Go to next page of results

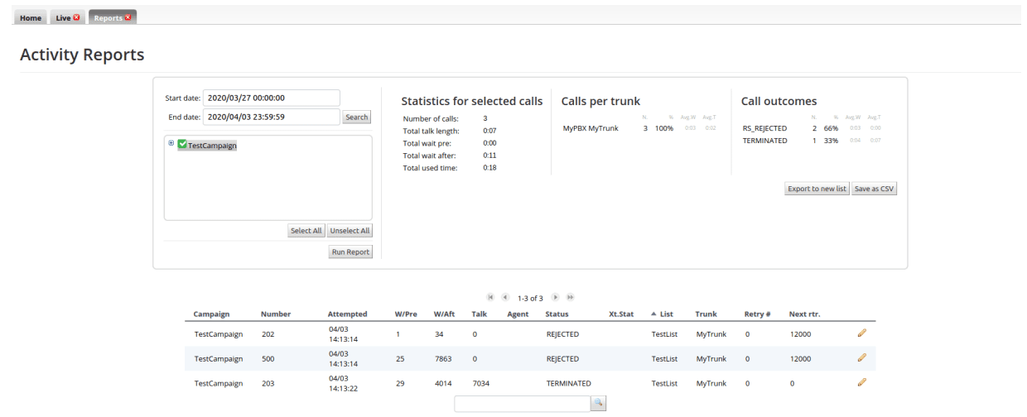coord(556,297)
